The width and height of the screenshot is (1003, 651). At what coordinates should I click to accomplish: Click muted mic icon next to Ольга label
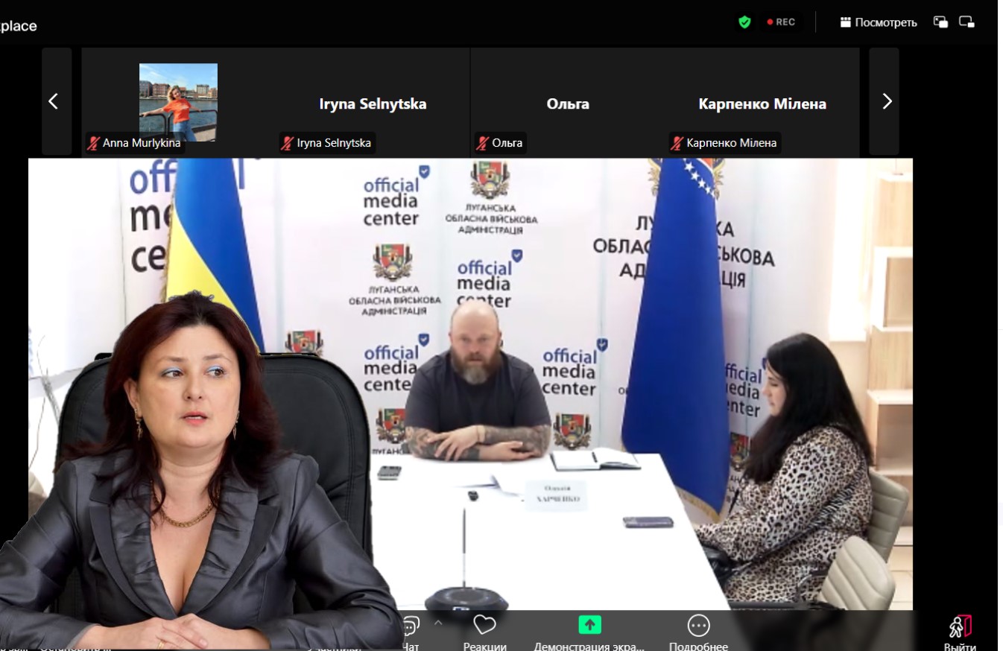(x=483, y=143)
